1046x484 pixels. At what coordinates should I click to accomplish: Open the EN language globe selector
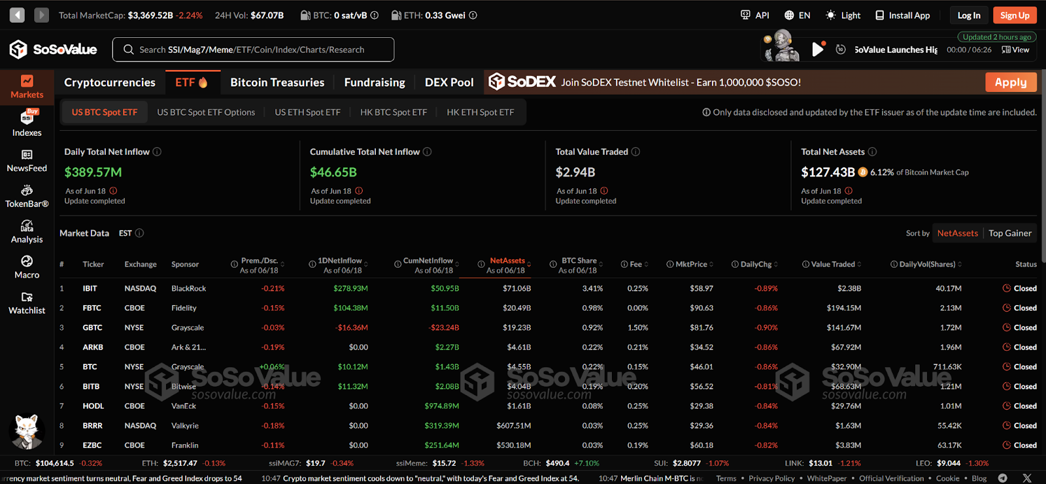pos(797,15)
